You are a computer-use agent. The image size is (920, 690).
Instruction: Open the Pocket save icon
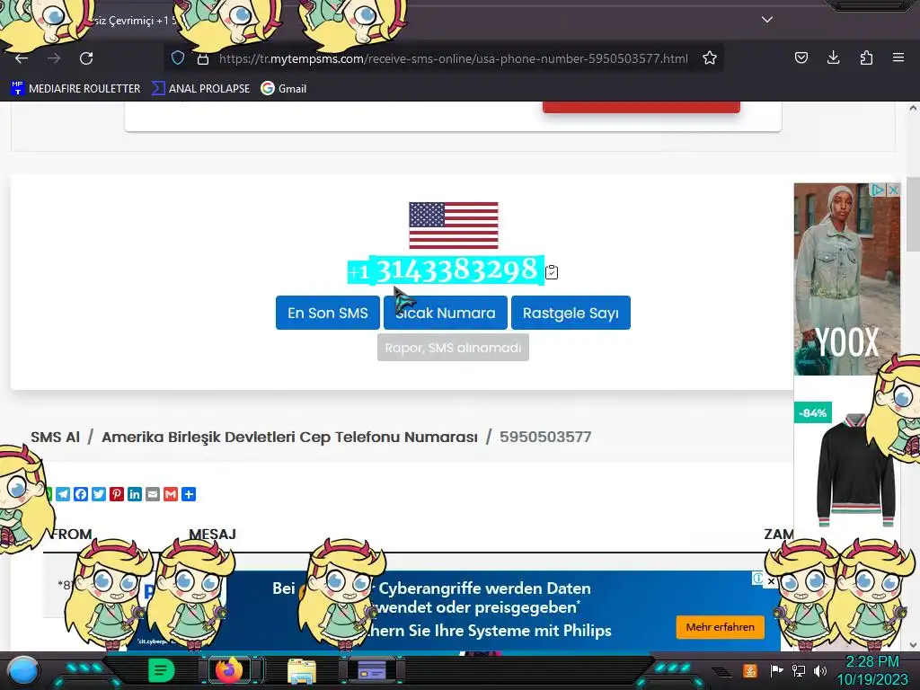[801, 57]
